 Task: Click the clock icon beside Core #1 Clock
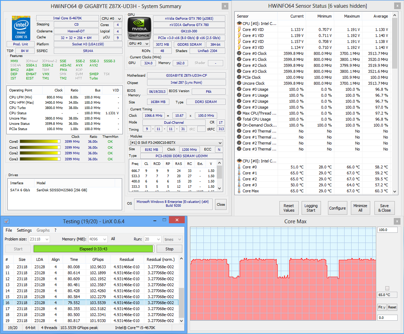(x=239, y=59)
